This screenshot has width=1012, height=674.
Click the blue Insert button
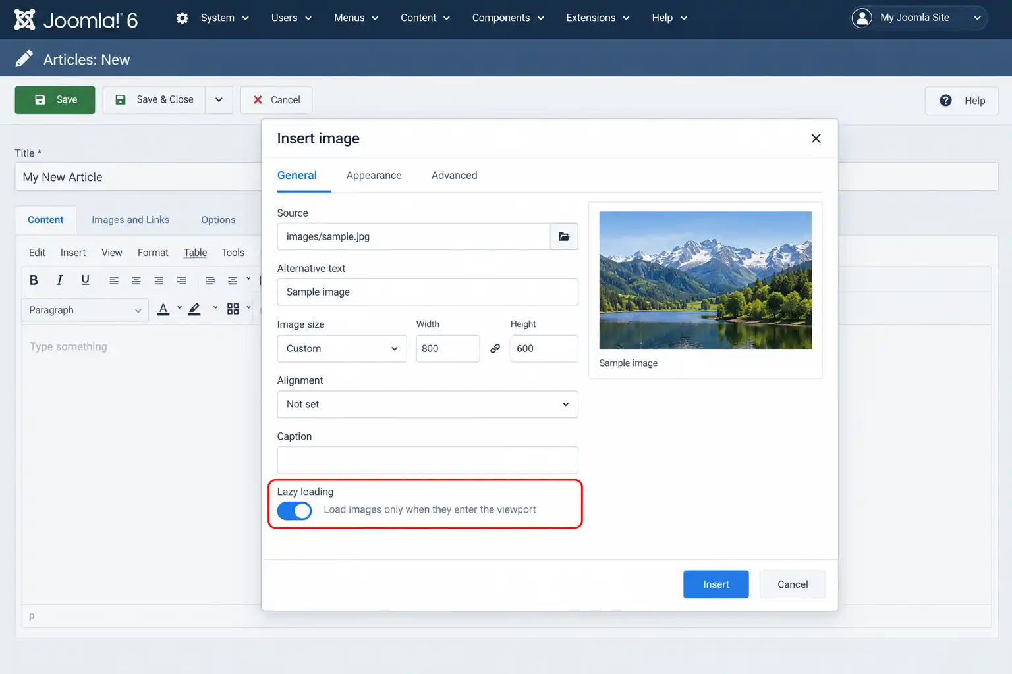click(x=716, y=584)
